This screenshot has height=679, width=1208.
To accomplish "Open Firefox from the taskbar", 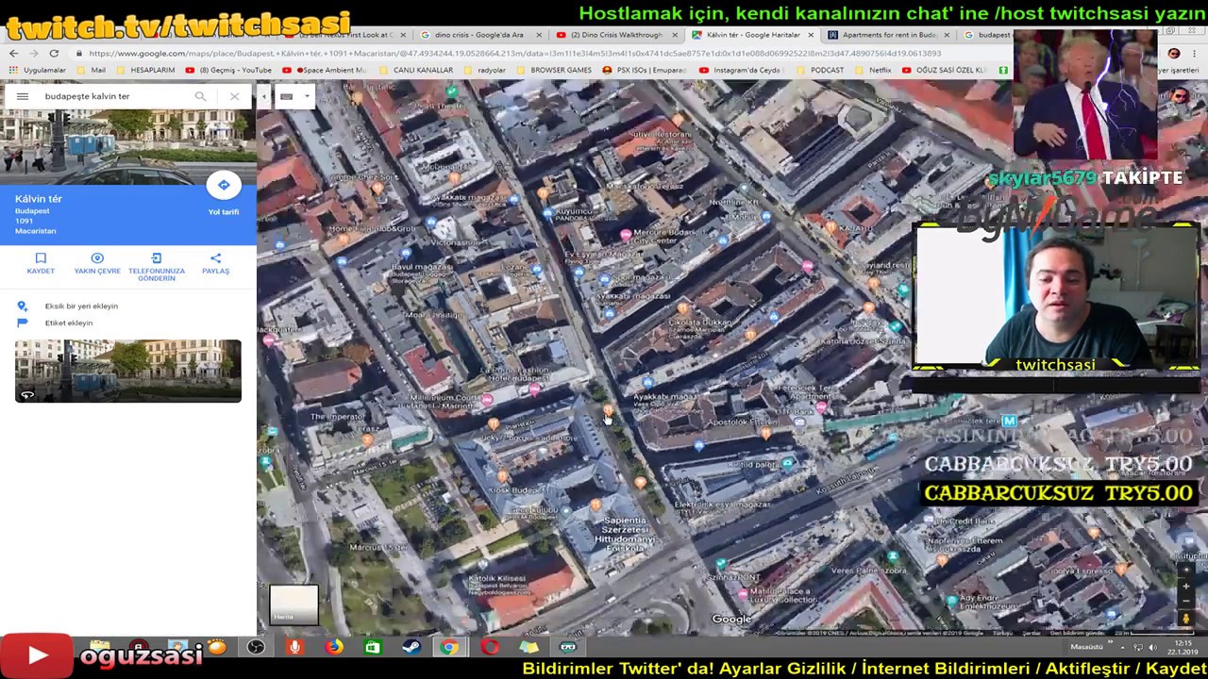I will 334,647.
